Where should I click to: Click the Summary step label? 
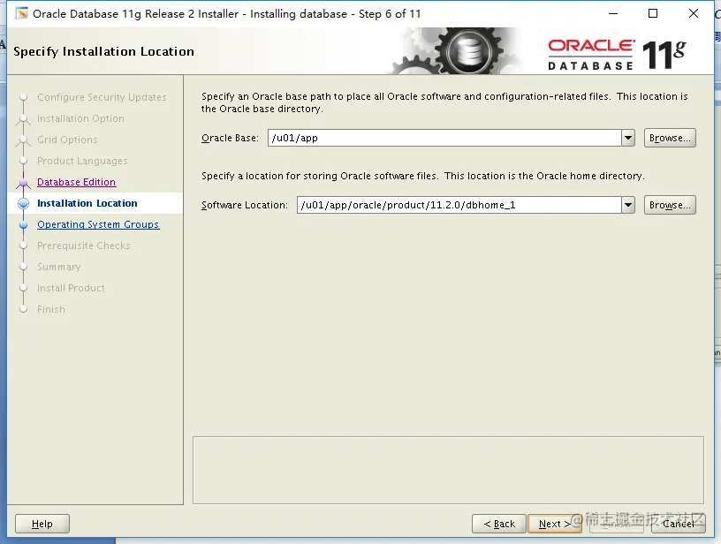click(x=59, y=267)
